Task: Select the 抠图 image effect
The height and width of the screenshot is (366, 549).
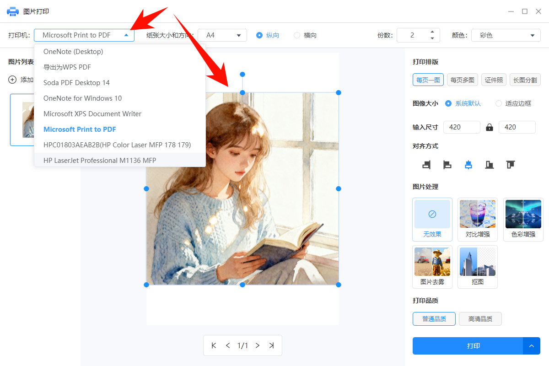Action: pos(477,267)
